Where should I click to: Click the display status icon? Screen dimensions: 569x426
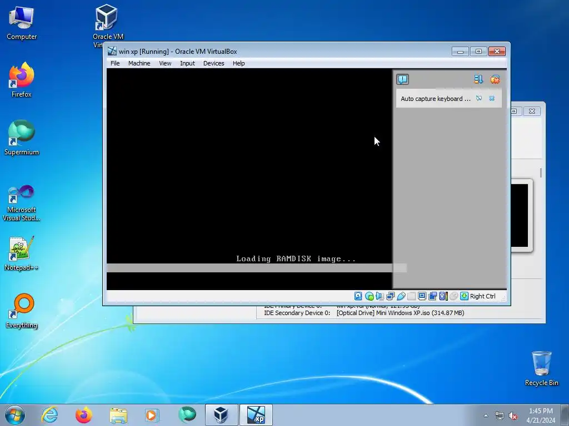tap(422, 296)
